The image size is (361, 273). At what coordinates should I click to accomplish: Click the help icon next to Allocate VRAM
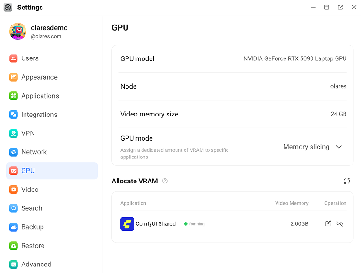tap(165, 181)
